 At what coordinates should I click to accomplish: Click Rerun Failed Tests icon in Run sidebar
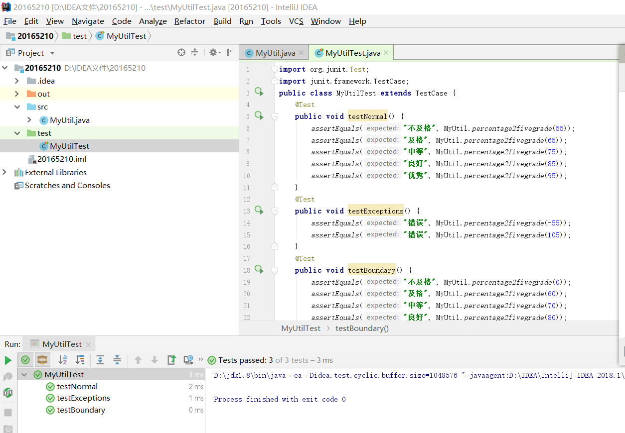click(x=8, y=377)
